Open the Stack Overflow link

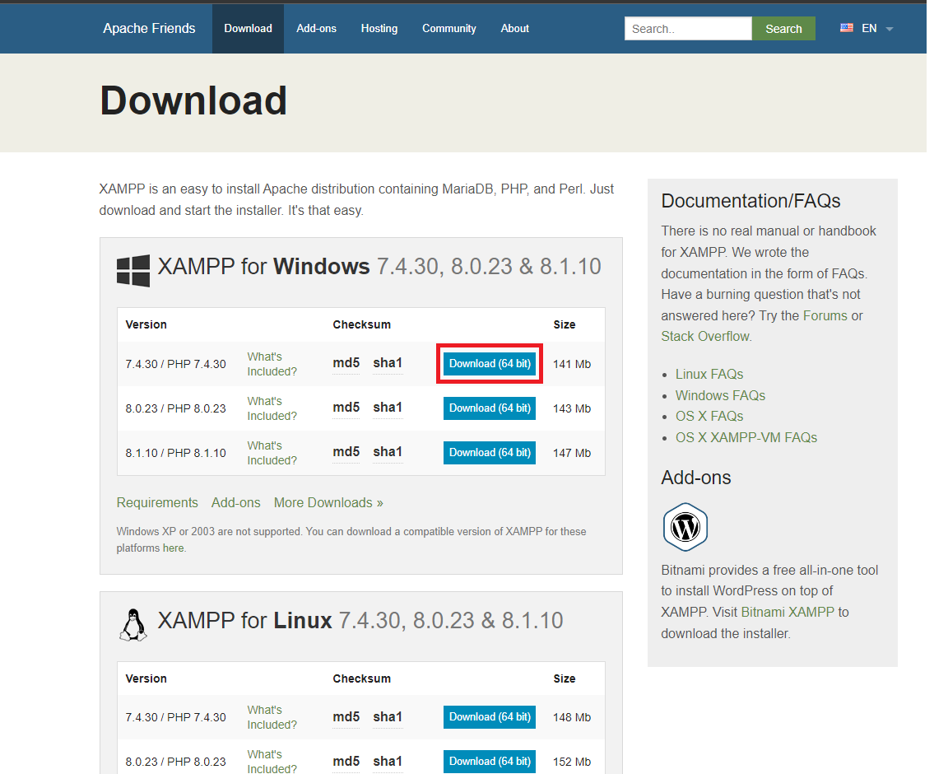click(705, 337)
